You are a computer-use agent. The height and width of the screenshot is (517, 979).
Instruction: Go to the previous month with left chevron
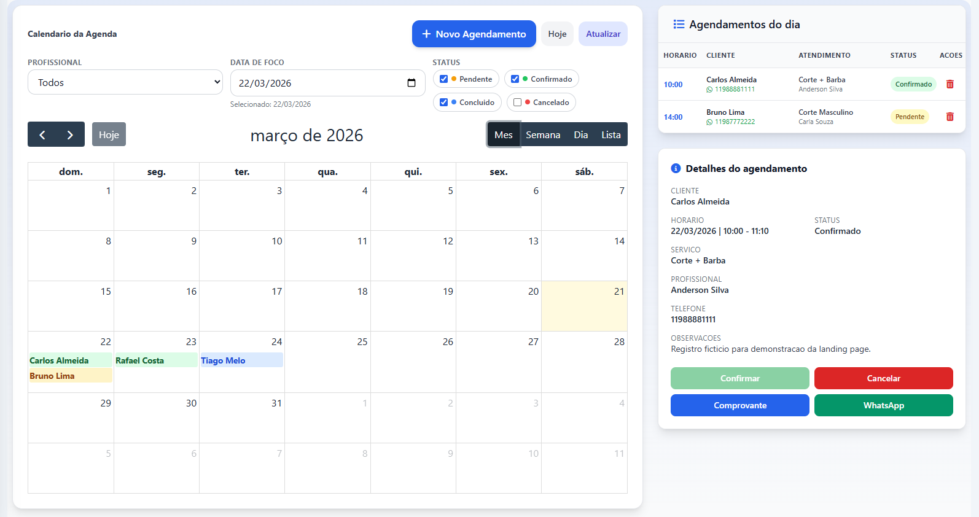coord(42,134)
